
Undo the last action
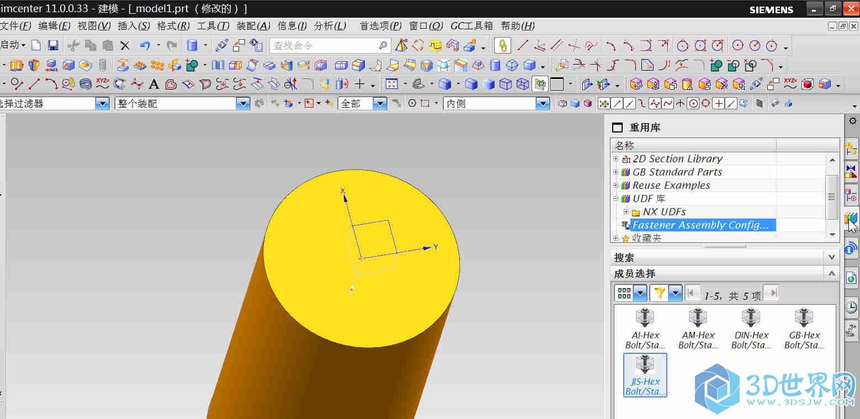[145, 45]
